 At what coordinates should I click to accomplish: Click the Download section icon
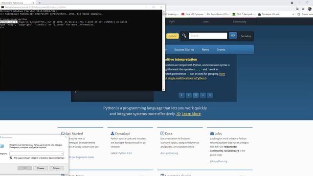[112, 133]
